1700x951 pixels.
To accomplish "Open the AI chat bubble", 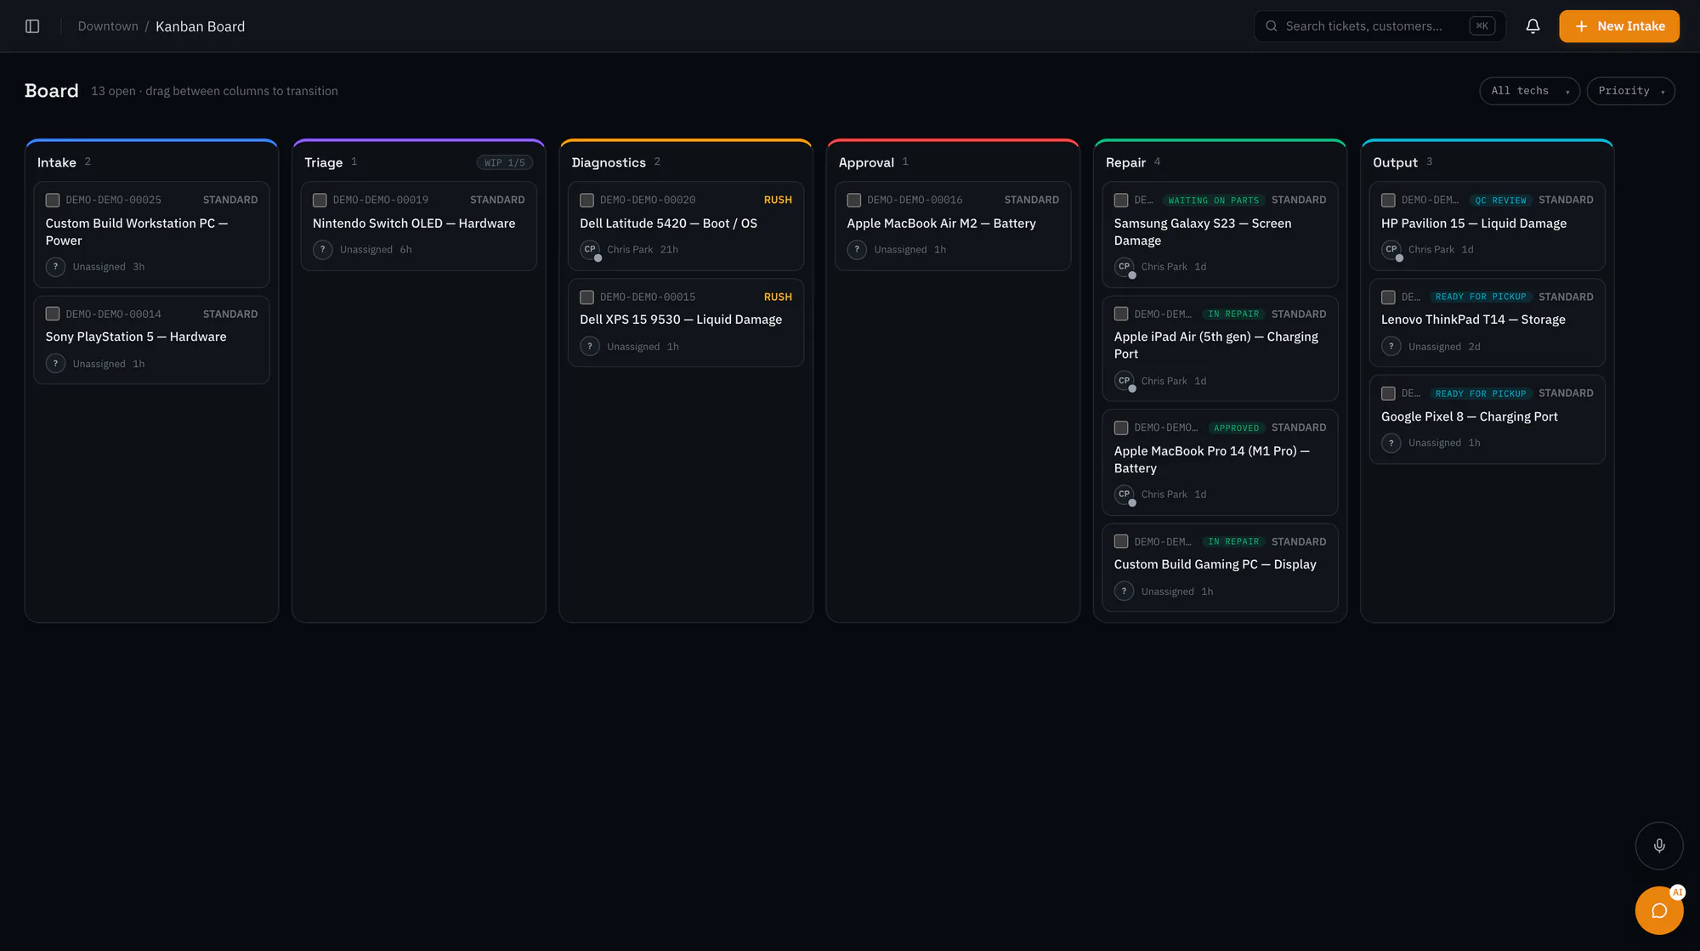I will point(1658,910).
